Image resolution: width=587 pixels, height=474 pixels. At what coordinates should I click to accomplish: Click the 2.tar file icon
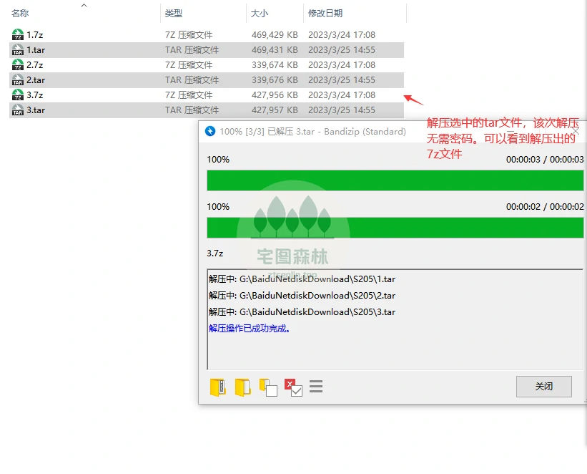18,79
